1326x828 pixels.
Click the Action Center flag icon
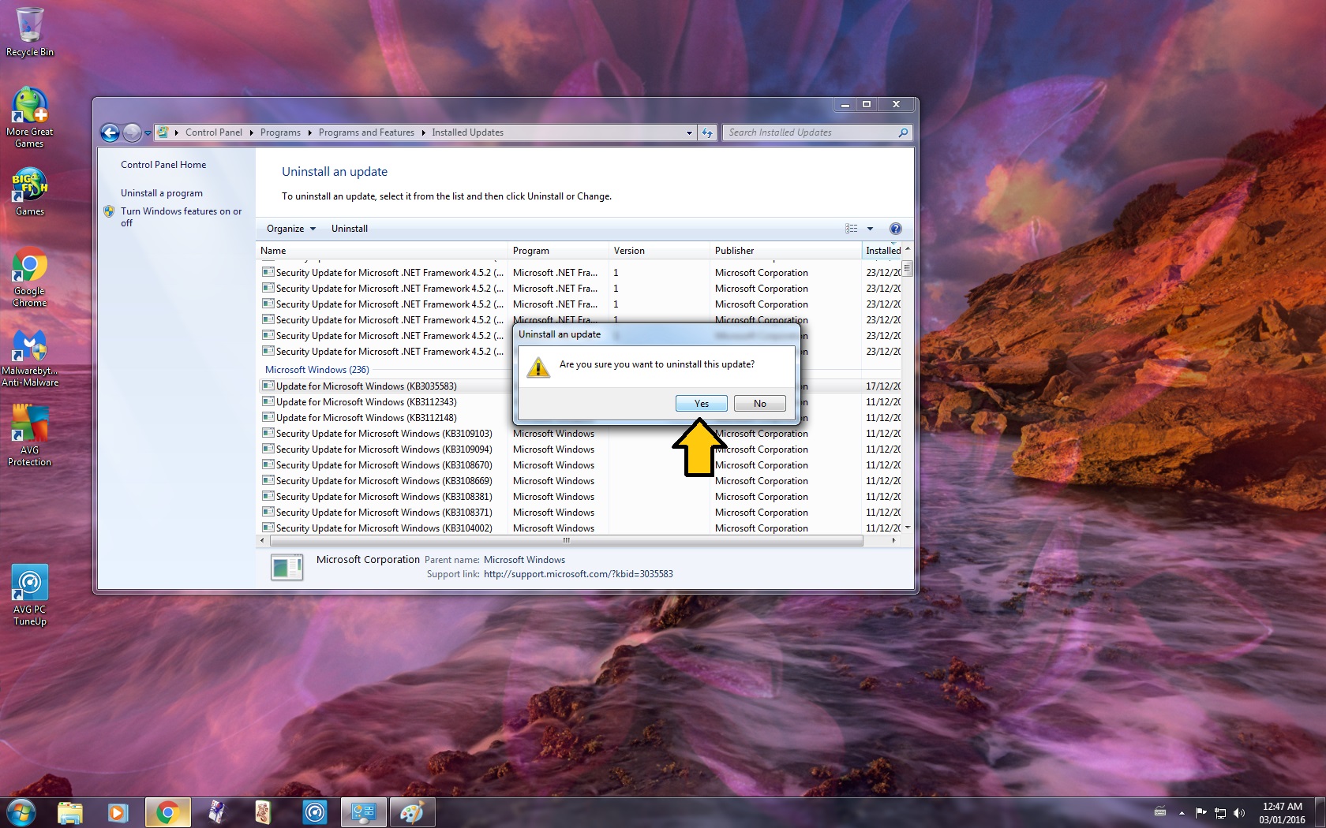(x=1201, y=813)
